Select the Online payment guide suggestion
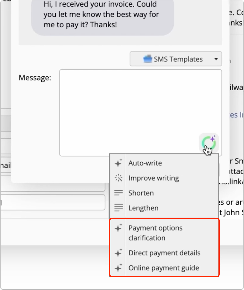The width and height of the screenshot is (244, 290). pyautogui.click(x=163, y=268)
